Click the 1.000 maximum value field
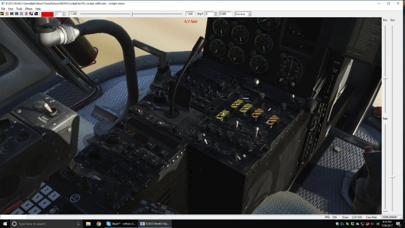405x228 pixels. [189, 14]
